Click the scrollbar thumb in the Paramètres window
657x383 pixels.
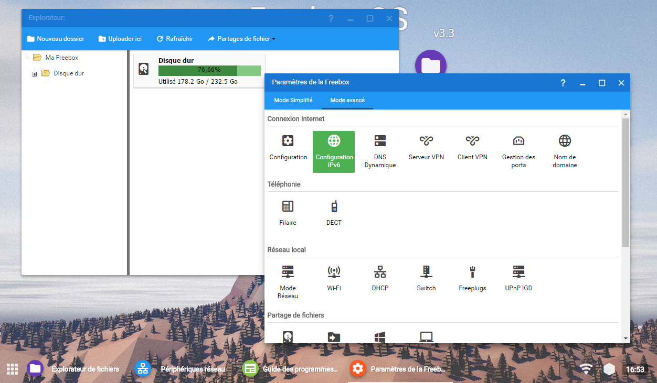[626, 182]
